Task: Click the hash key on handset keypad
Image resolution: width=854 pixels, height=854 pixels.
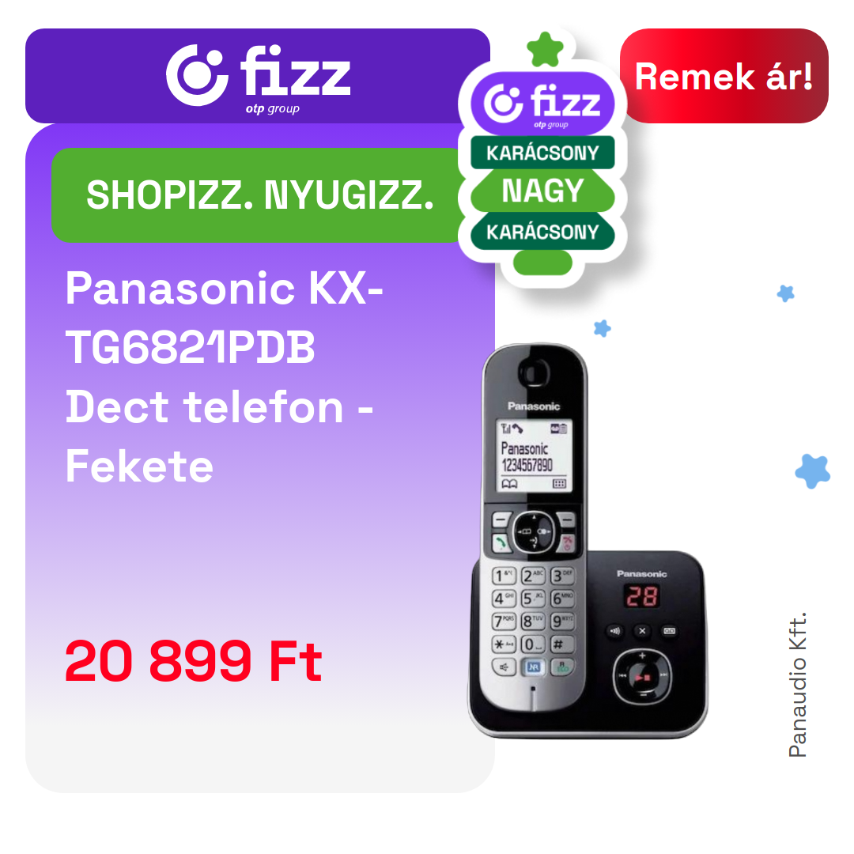Action: [x=561, y=644]
